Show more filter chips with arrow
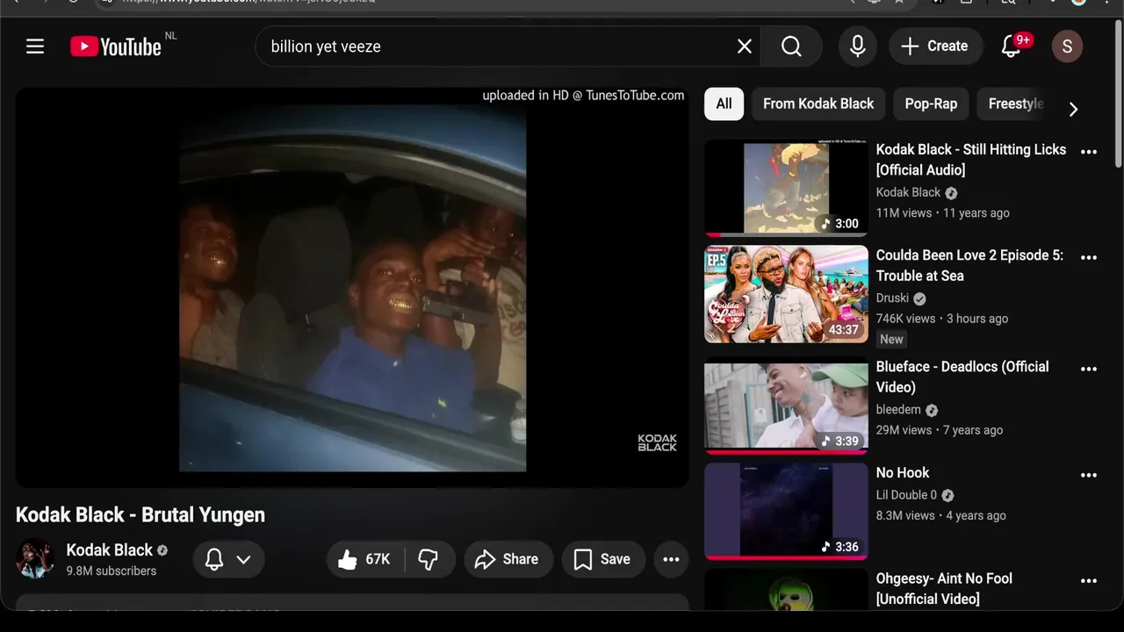The image size is (1124, 632). click(x=1073, y=109)
